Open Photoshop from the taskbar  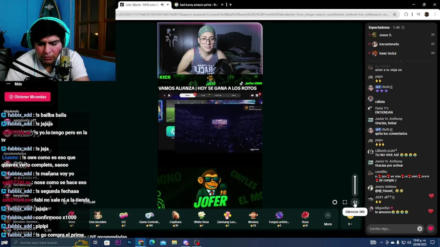pos(129,243)
